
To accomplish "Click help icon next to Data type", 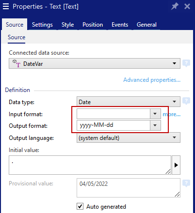I will [x=186, y=101].
